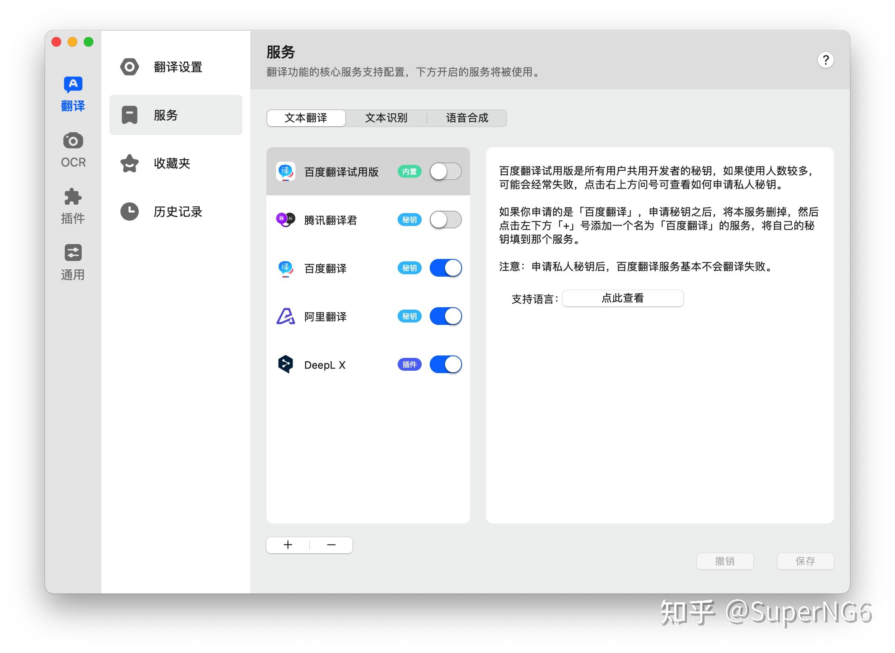Click the 历史记录 clock icon
The height and width of the screenshot is (653, 895).
130,212
